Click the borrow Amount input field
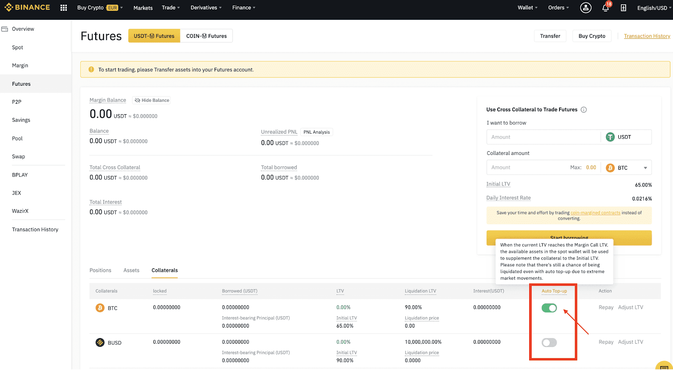Image resolution: width=673 pixels, height=370 pixels. 543,137
